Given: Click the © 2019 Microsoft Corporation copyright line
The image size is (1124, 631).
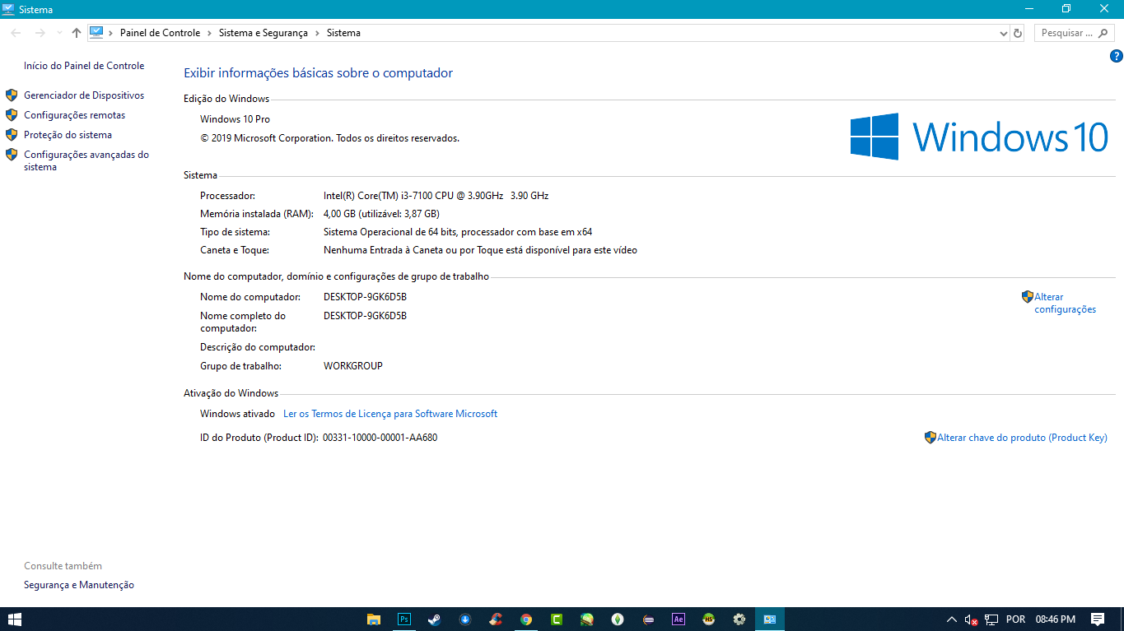Looking at the screenshot, I should tap(329, 138).
